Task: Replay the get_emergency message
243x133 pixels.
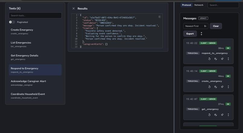Action: 209,115
